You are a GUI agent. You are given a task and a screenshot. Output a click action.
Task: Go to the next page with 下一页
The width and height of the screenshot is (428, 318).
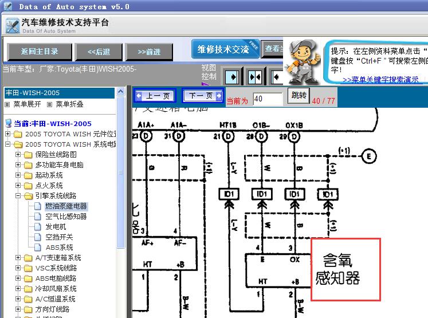[x=203, y=96]
